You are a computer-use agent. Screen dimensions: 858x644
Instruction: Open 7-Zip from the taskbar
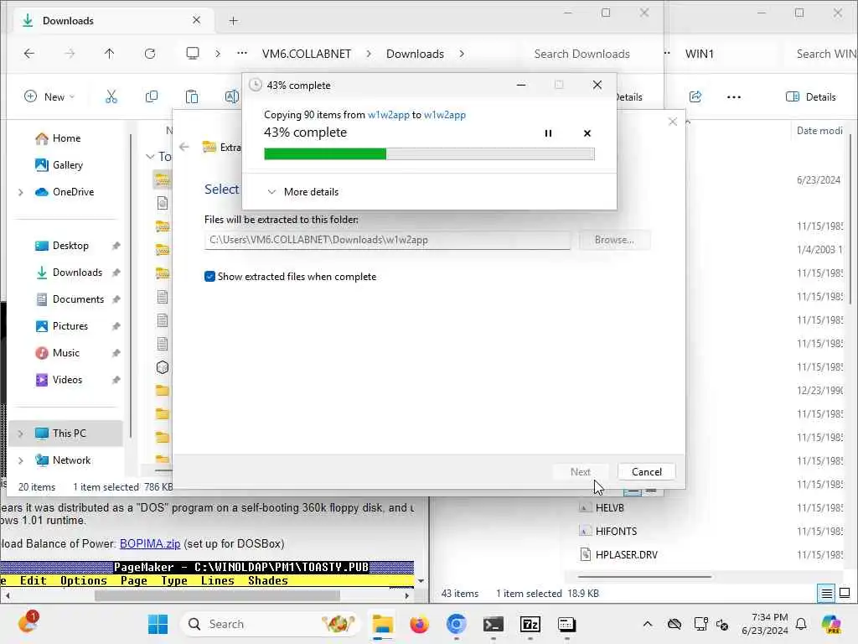point(530,624)
